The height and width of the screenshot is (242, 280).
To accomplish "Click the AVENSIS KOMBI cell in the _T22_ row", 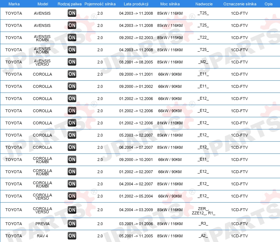I will tap(42, 38).
